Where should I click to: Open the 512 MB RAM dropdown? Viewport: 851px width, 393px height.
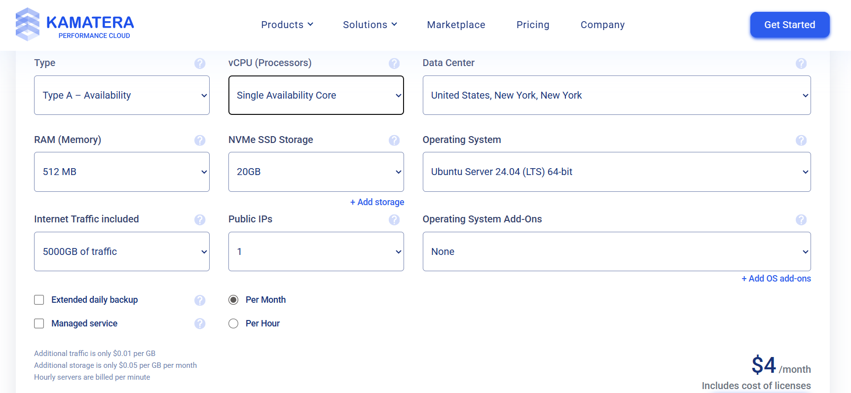coord(122,172)
